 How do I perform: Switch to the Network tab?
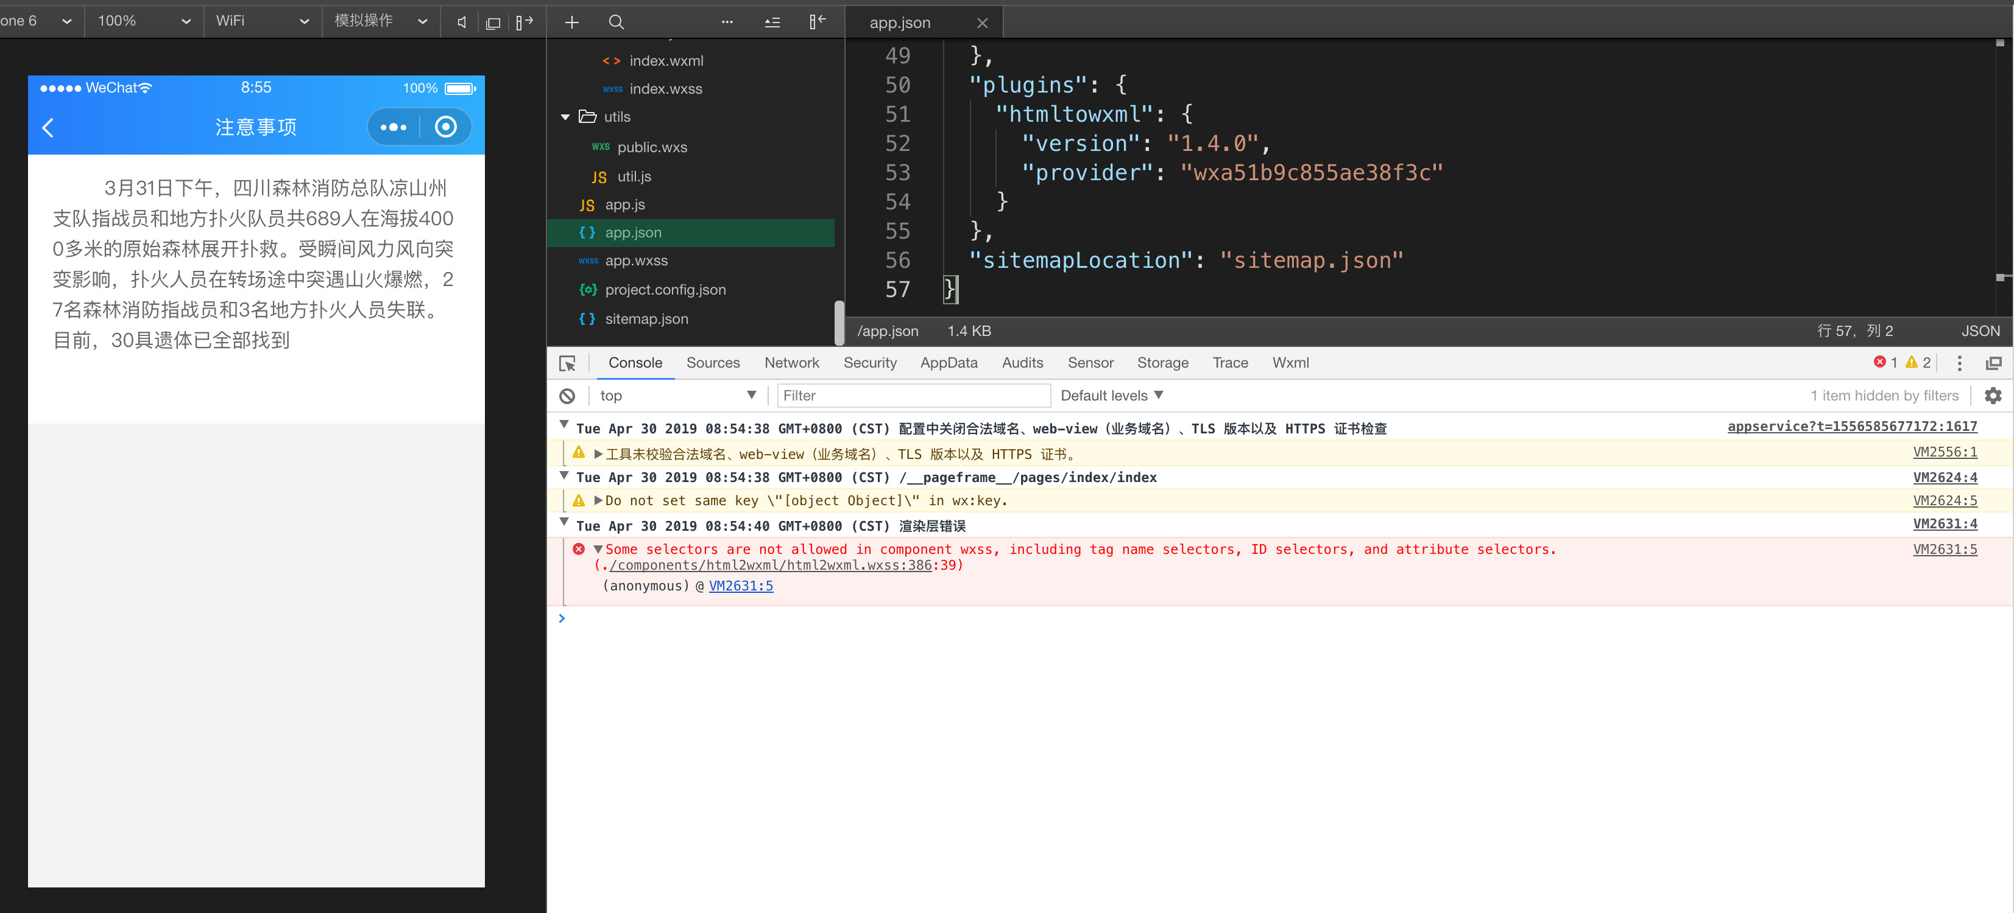tap(791, 363)
